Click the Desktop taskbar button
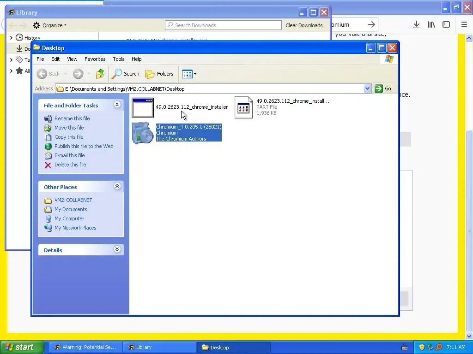Image resolution: width=473 pixels, height=354 pixels. coord(233,348)
